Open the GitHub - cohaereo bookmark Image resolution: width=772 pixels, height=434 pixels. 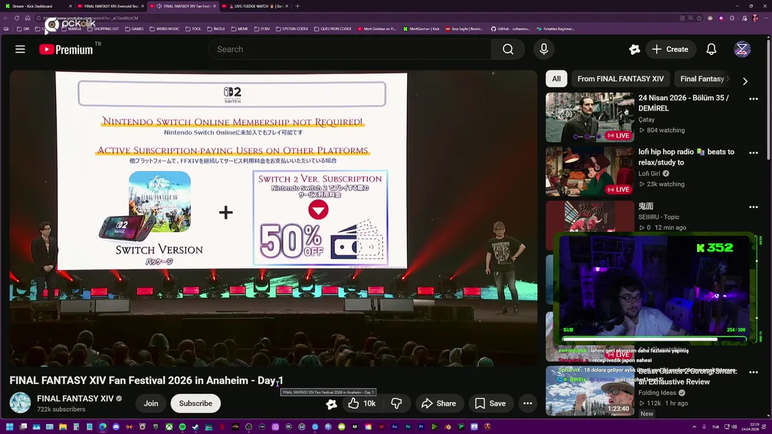pyautogui.click(x=510, y=29)
